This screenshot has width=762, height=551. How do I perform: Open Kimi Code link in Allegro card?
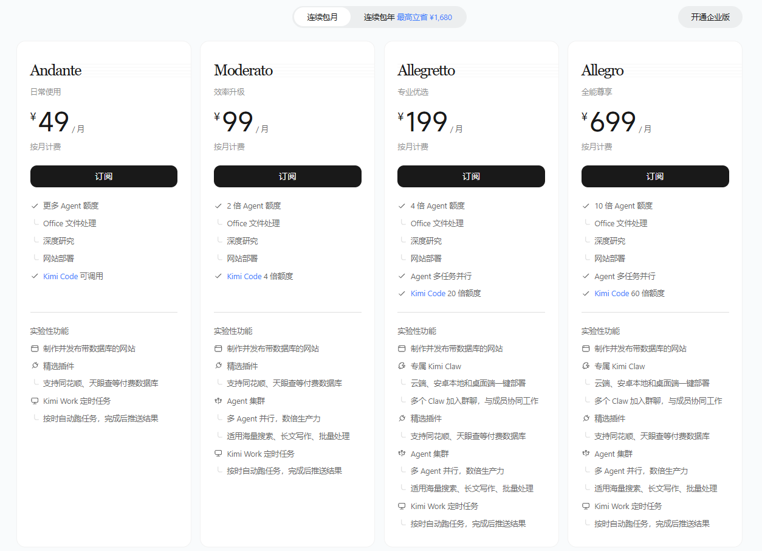(612, 294)
